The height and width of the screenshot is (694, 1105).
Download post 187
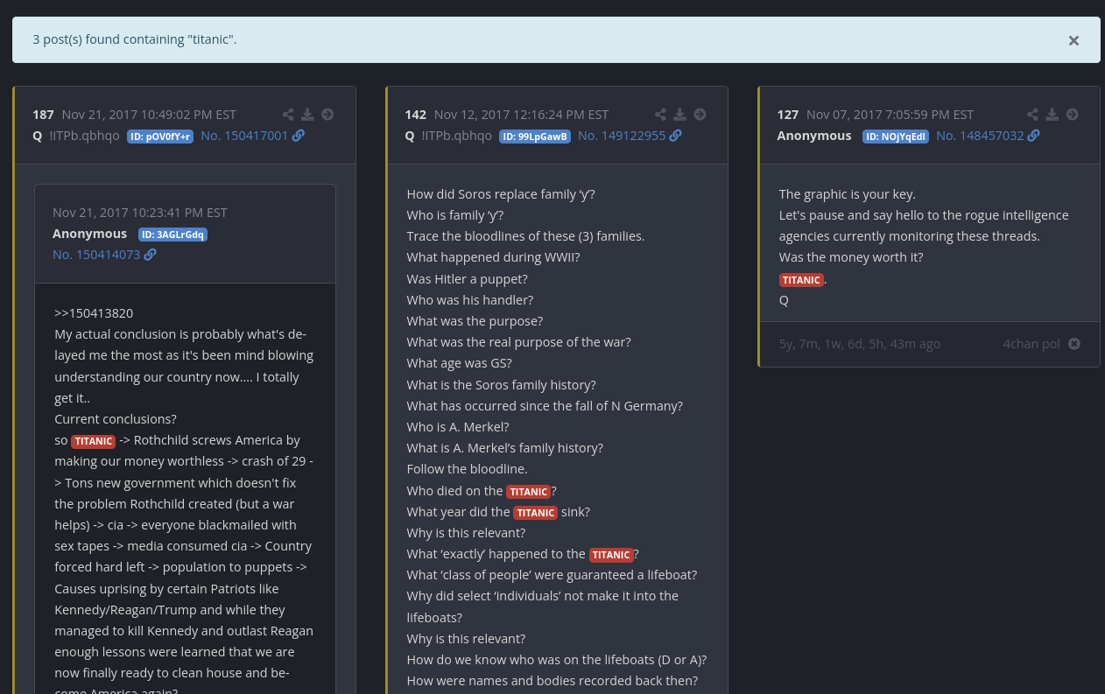pyautogui.click(x=307, y=115)
